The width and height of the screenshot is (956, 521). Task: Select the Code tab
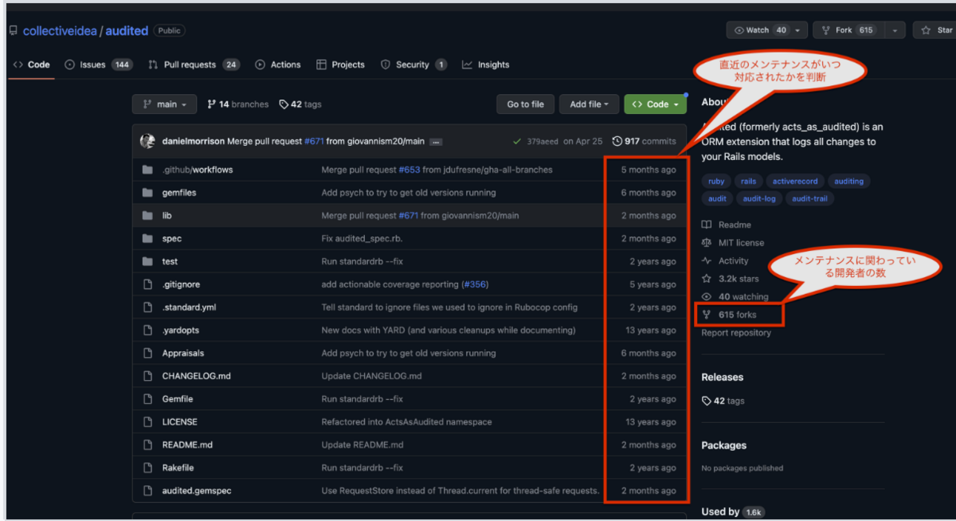click(32, 65)
